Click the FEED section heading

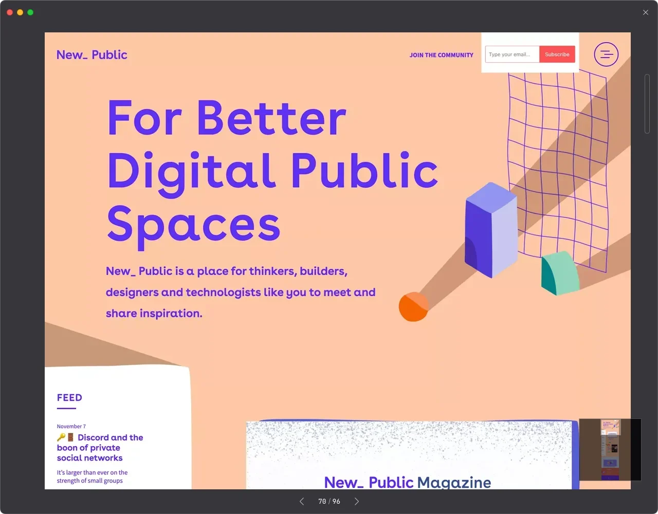tap(69, 397)
